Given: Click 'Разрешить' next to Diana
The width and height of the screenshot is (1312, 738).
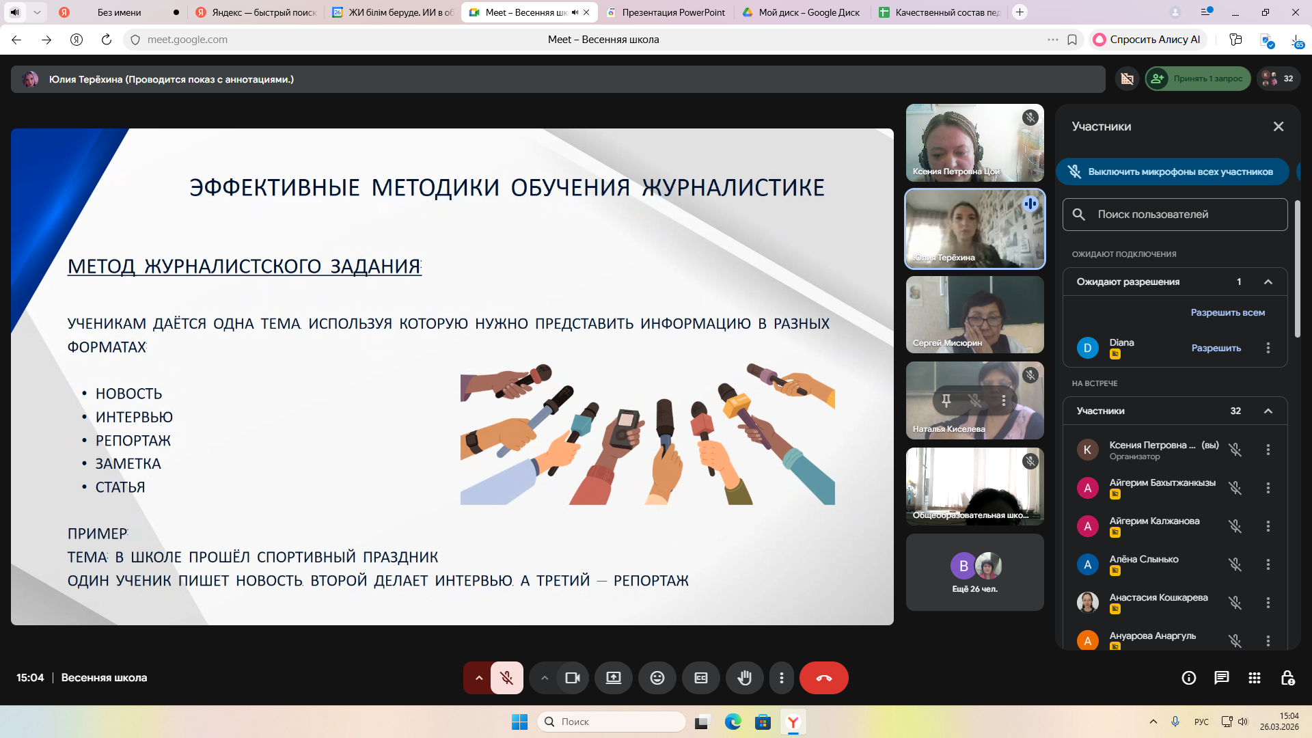Looking at the screenshot, I should pyautogui.click(x=1216, y=348).
